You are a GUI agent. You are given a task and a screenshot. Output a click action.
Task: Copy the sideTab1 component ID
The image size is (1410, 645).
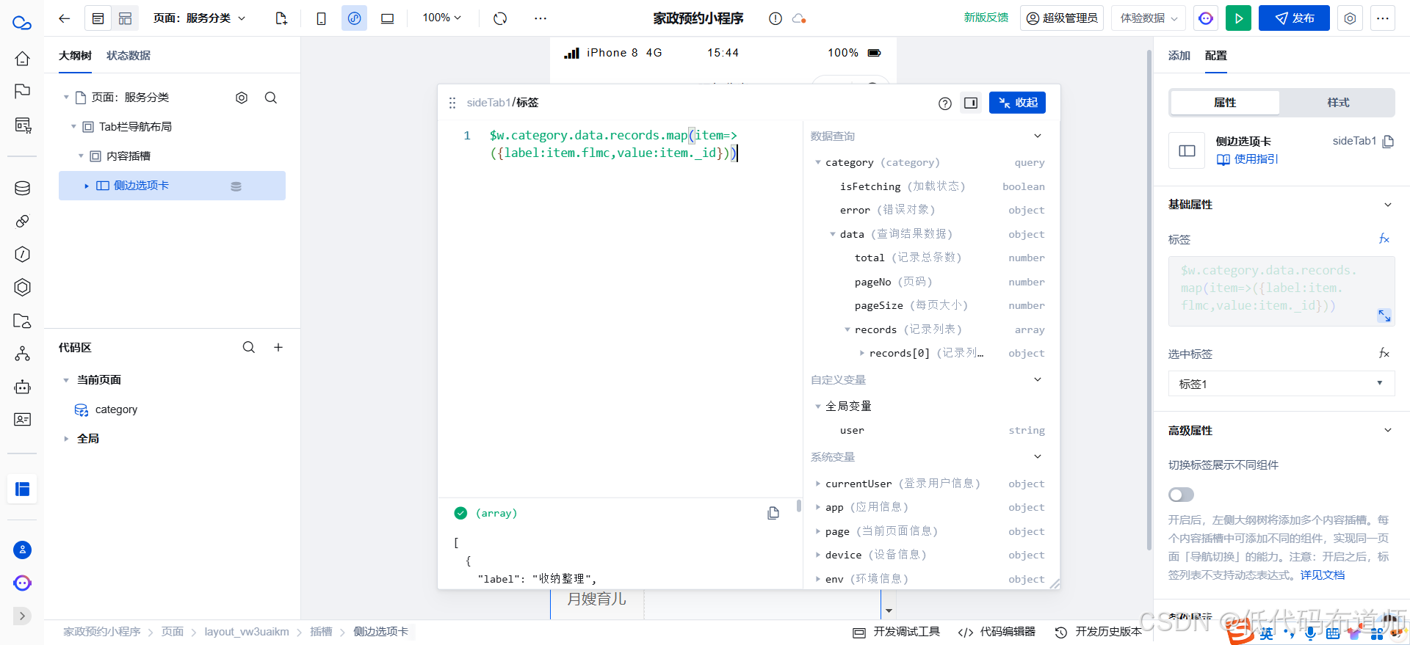(x=1388, y=142)
